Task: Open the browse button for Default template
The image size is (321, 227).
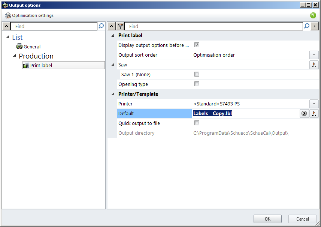Action: point(314,114)
